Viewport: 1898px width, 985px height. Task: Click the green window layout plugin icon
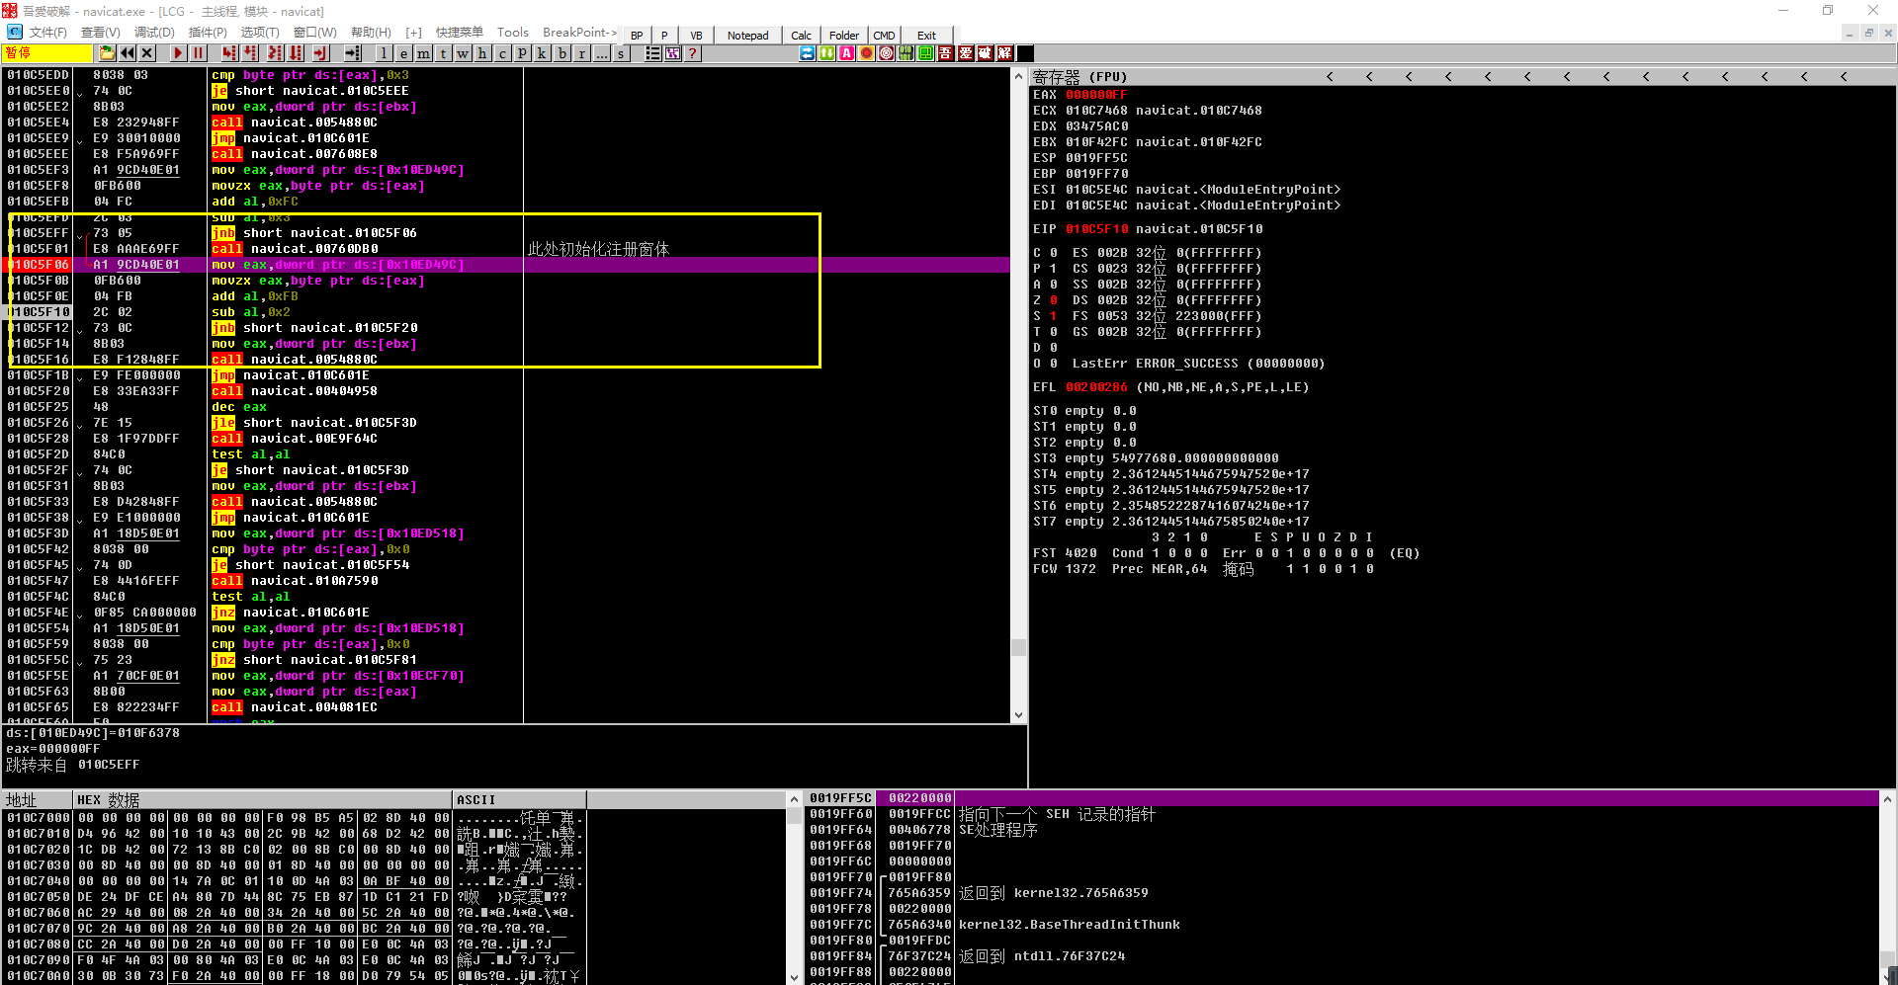point(926,53)
